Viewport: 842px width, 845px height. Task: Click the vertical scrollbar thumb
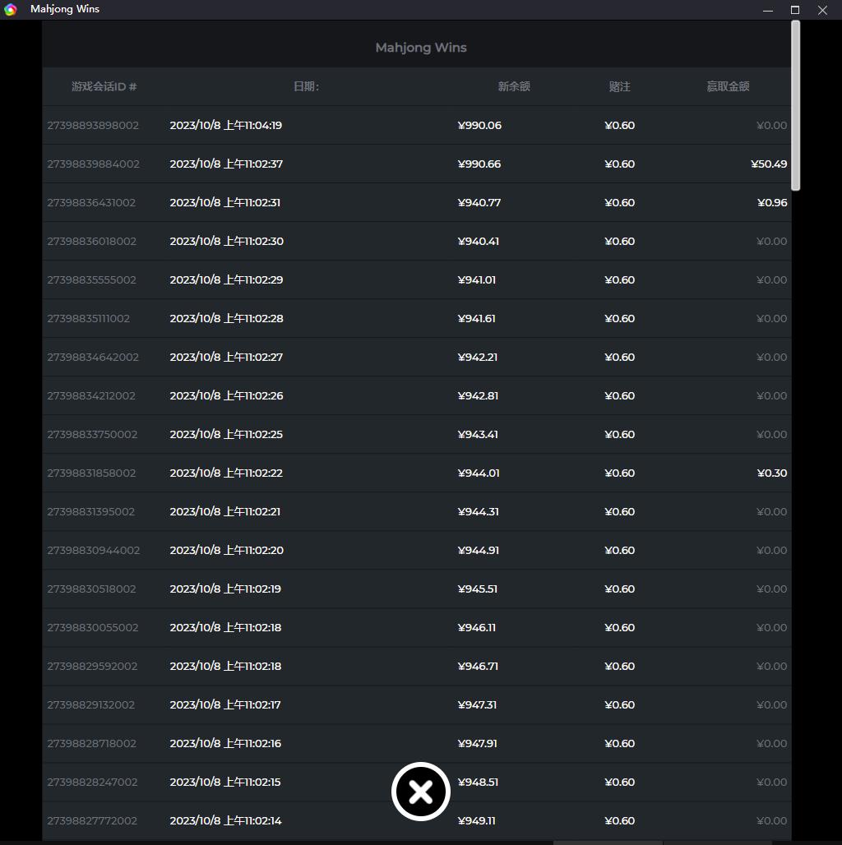(795, 105)
